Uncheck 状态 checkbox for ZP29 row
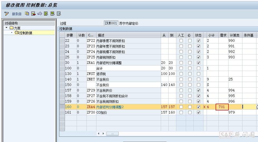 click(198, 90)
